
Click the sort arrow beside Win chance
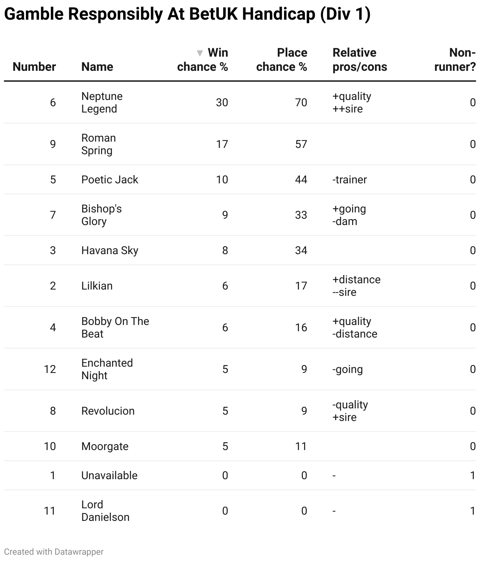200,53
